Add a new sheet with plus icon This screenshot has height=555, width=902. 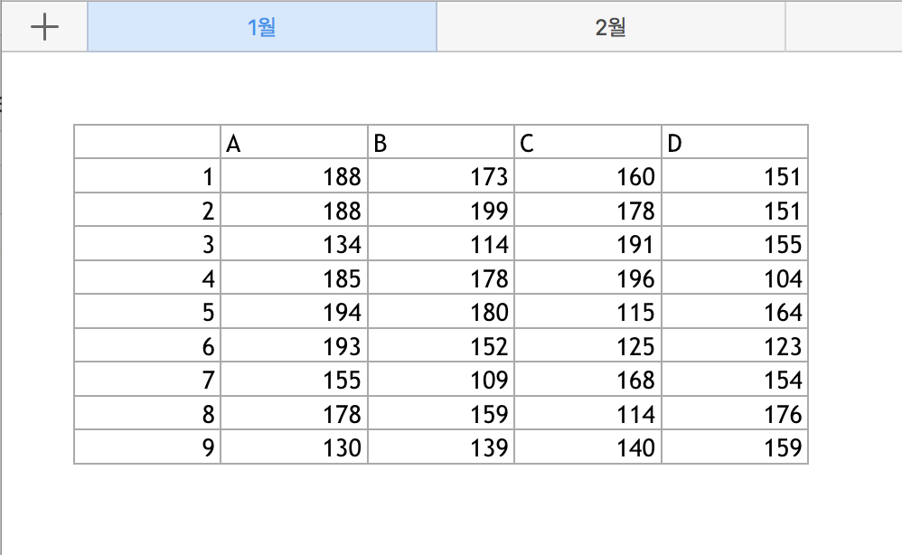pyautogui.click(x=44, y=27)
